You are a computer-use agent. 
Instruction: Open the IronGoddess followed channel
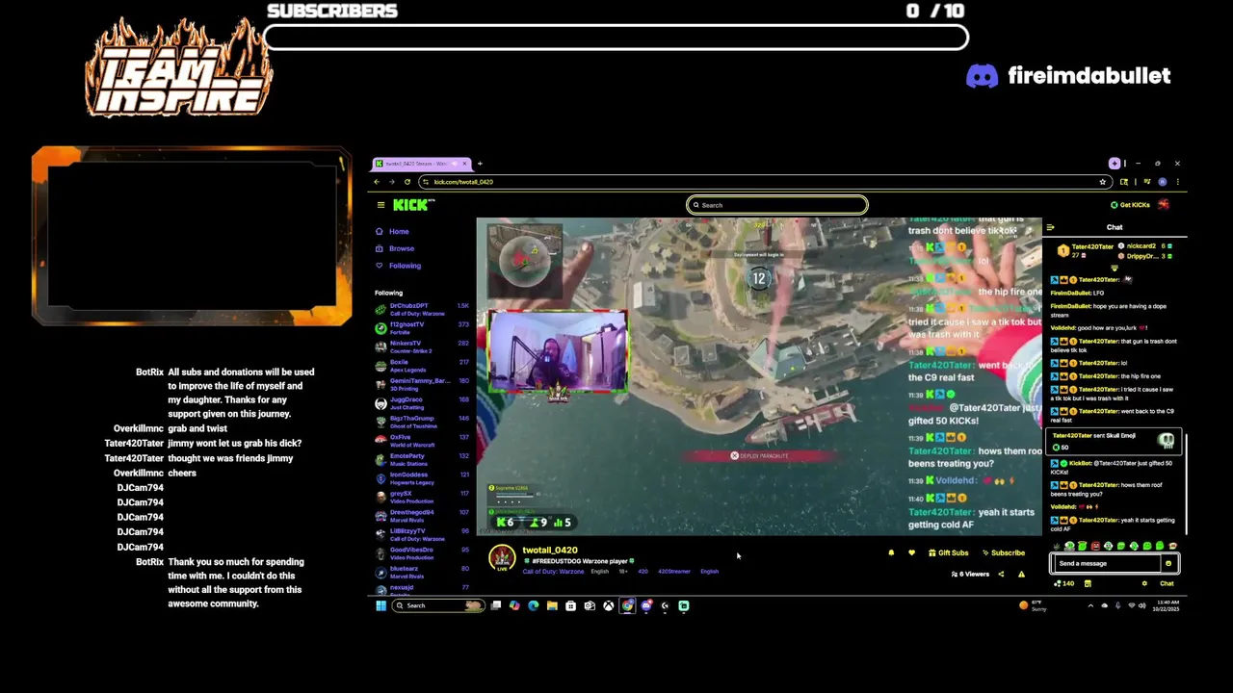pos(422,477)
